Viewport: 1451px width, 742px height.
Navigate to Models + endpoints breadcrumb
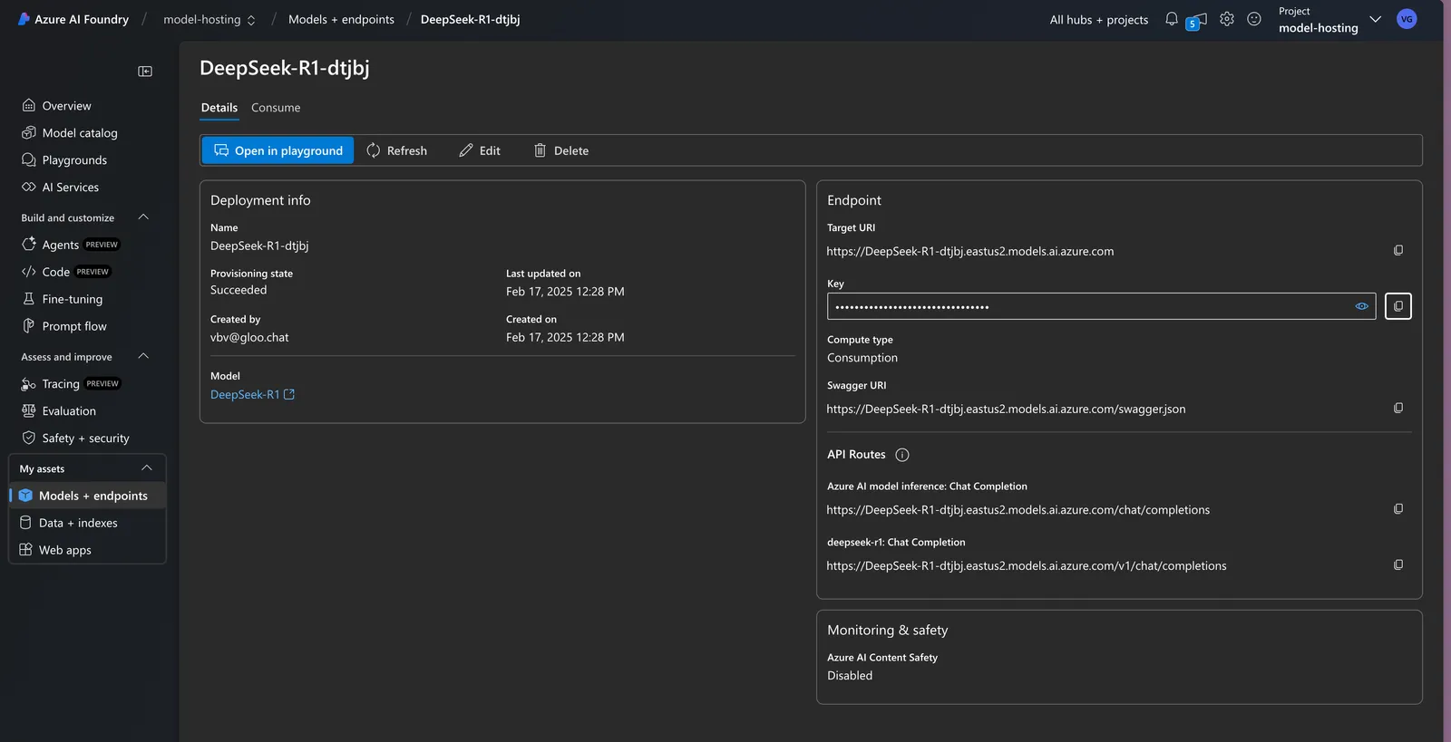coord(341,20)
